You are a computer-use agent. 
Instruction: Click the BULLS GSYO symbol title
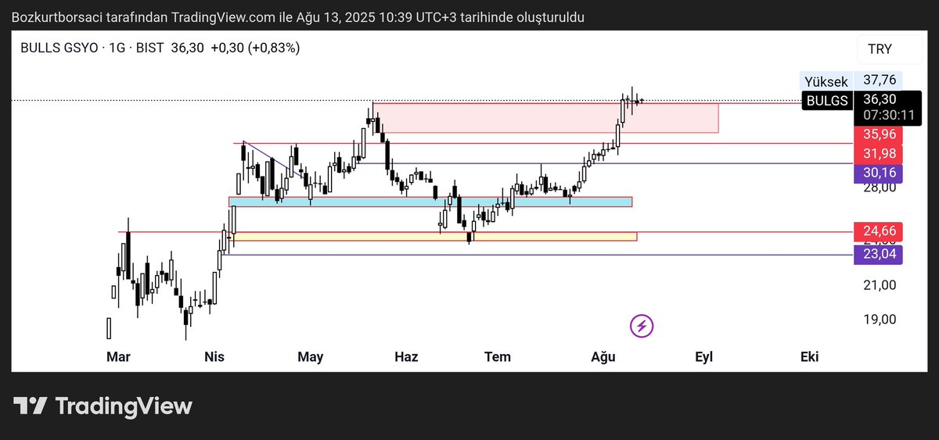[59, 48]
